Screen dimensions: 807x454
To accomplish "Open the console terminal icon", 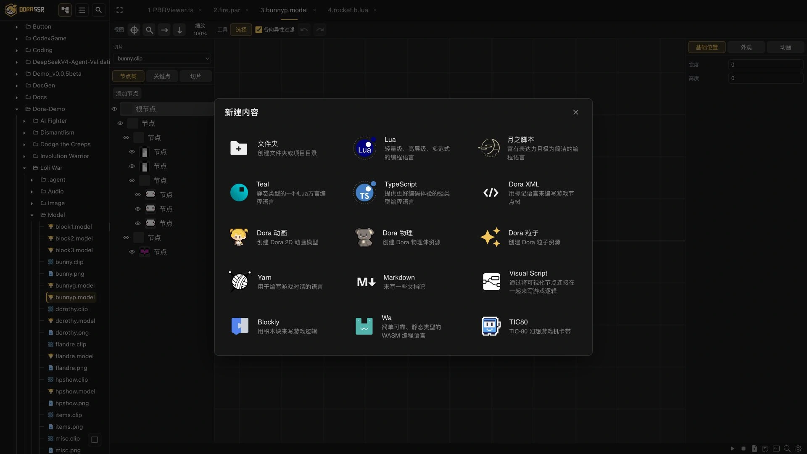I will coord(776,449).
